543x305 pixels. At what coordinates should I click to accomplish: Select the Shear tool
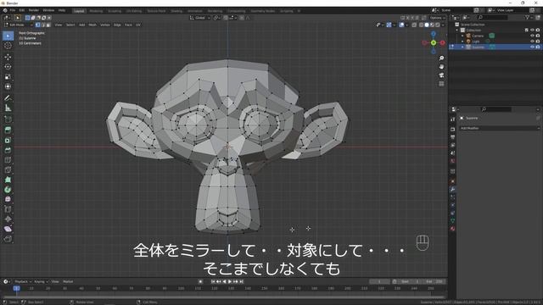tap(8, 229)
